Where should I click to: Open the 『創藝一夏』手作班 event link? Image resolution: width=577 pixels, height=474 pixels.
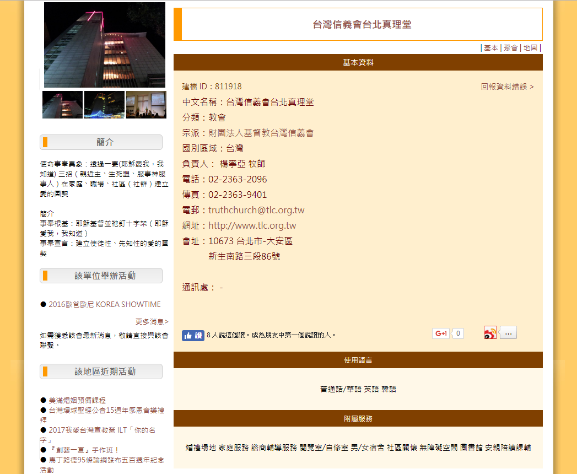pos(84,450)
